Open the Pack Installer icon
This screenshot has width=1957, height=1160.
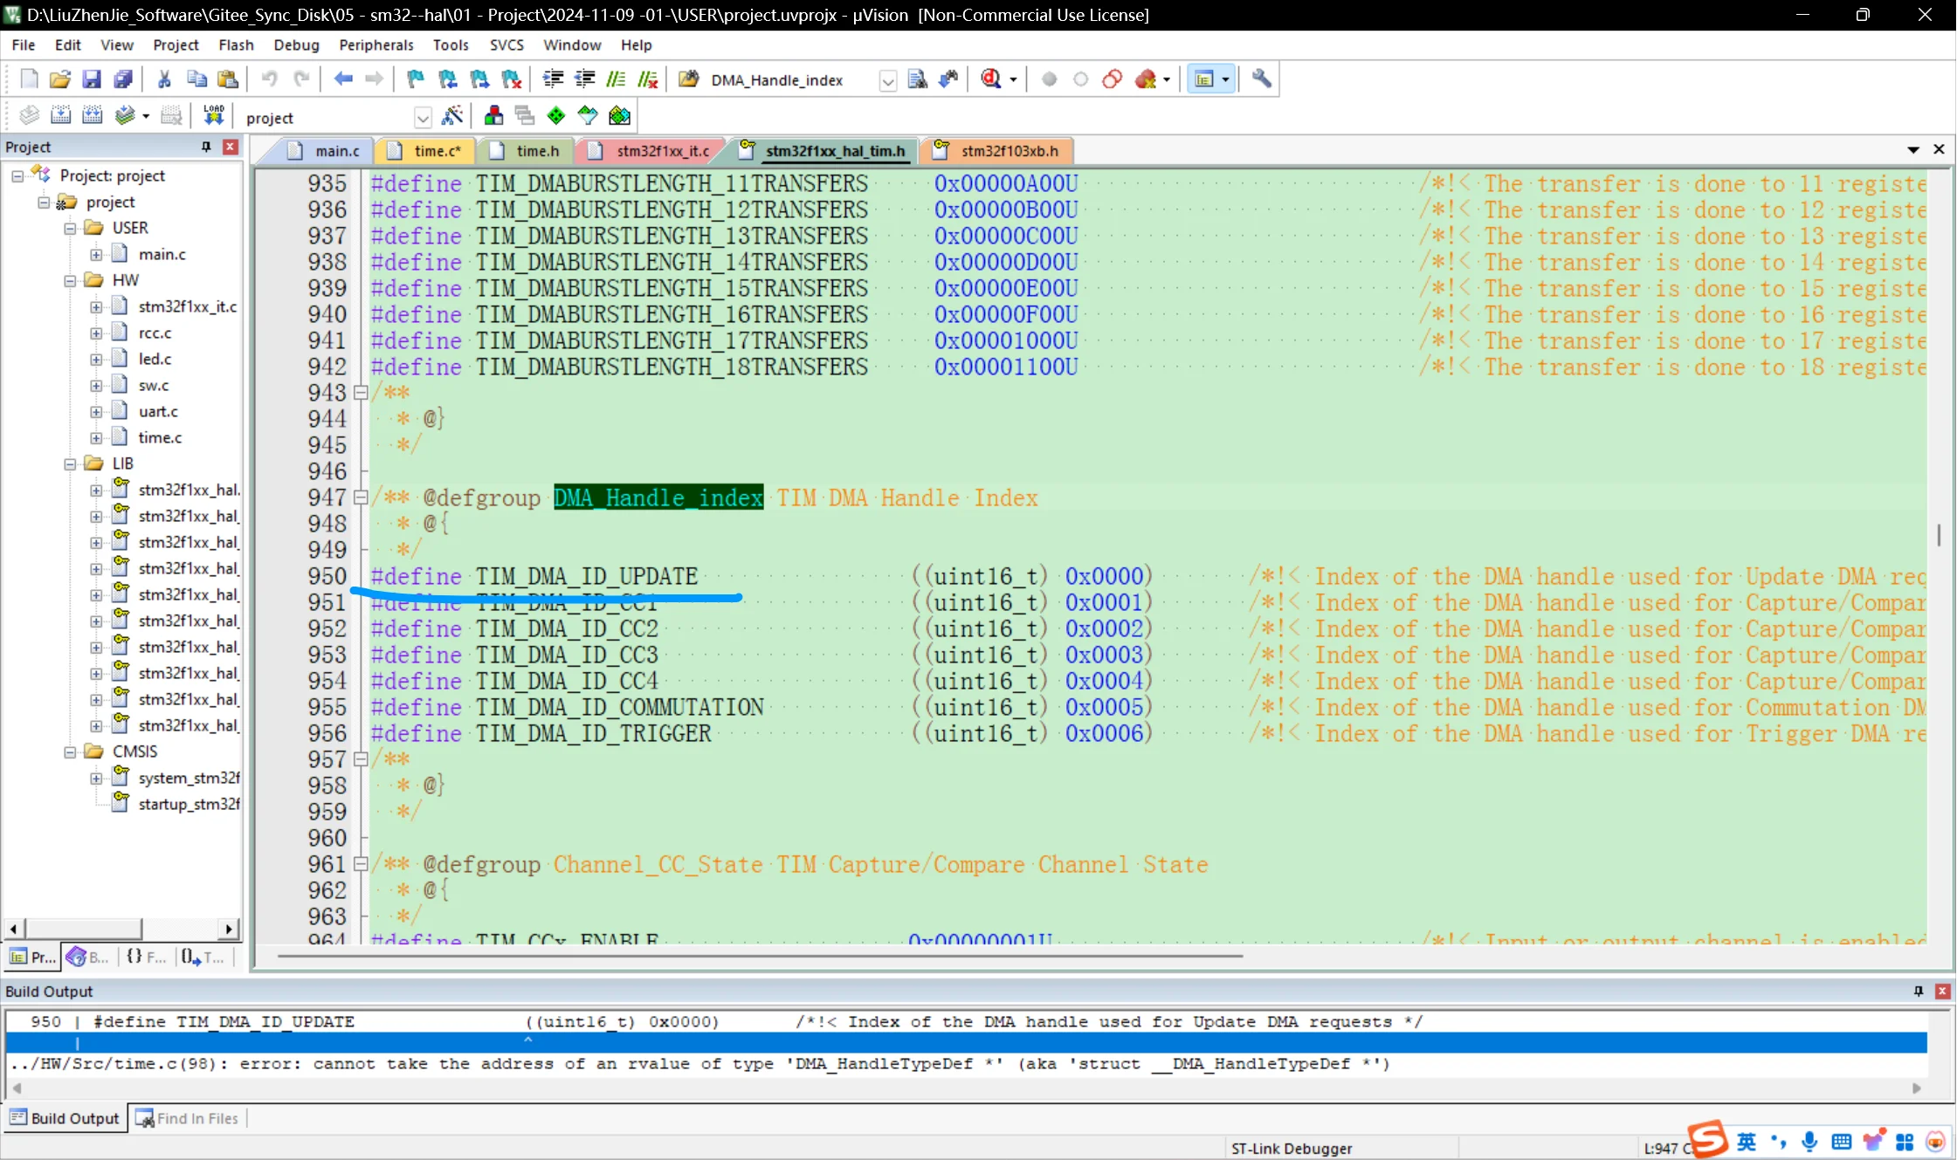[619, 115]
